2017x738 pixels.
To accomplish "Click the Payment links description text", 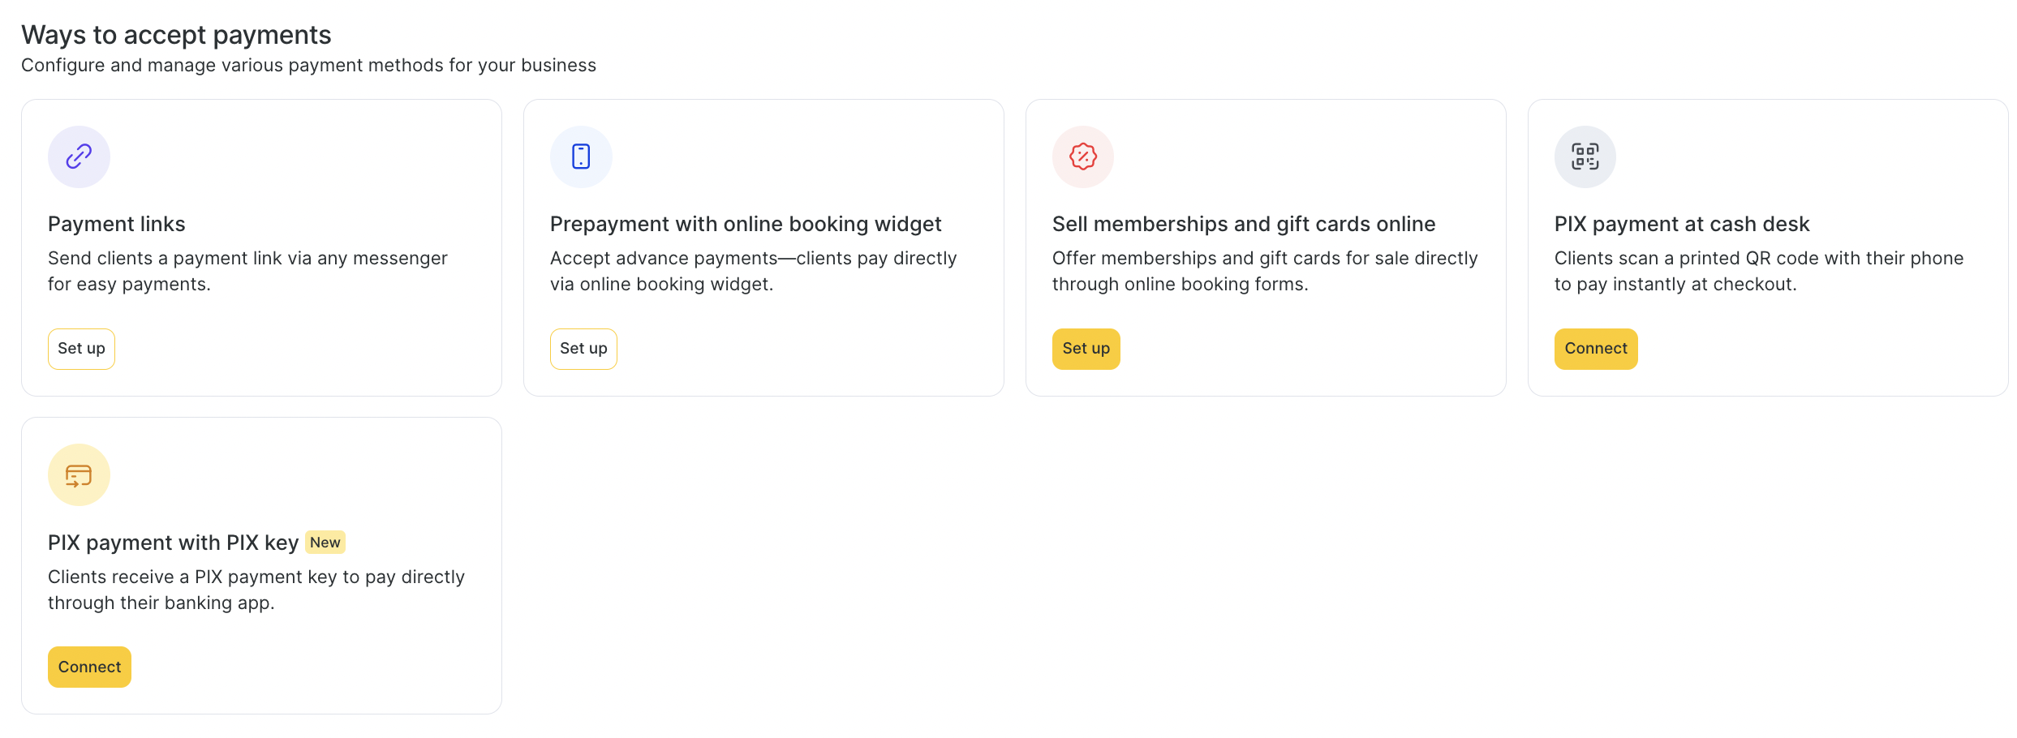I will pyautogui.click(x=247, y=271).
